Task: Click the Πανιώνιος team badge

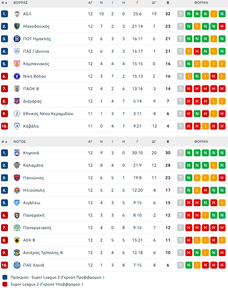Action: (17, 178)
